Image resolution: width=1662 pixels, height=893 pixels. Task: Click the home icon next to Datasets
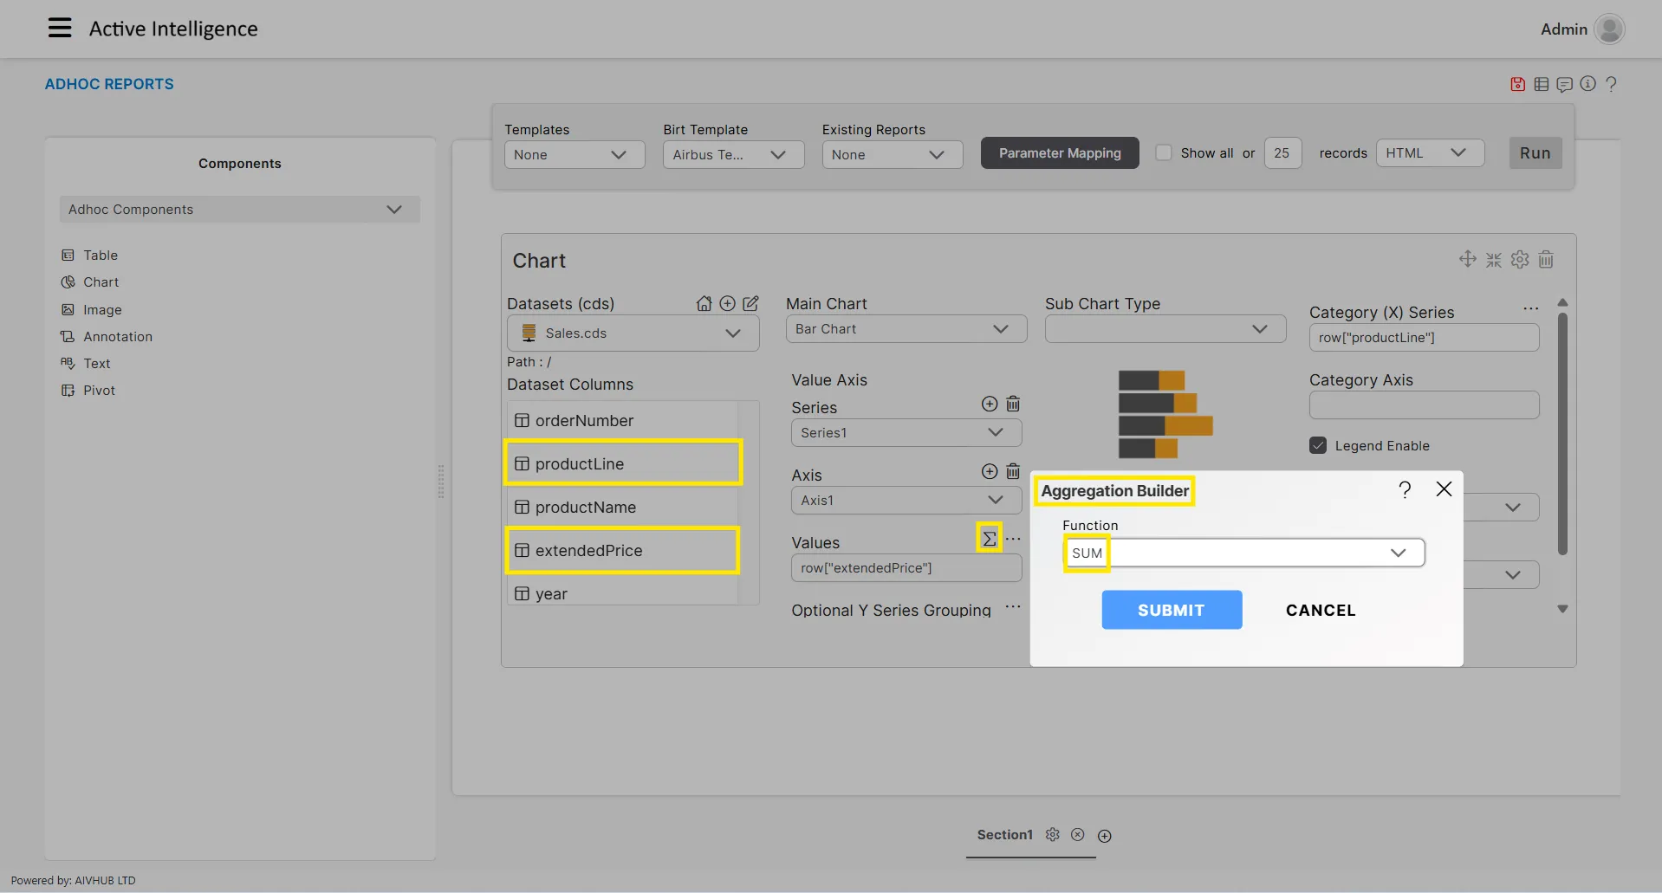(704, 304)
